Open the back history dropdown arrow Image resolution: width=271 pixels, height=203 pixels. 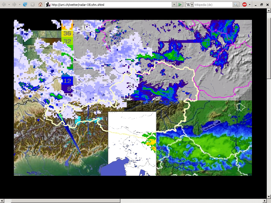9,5
